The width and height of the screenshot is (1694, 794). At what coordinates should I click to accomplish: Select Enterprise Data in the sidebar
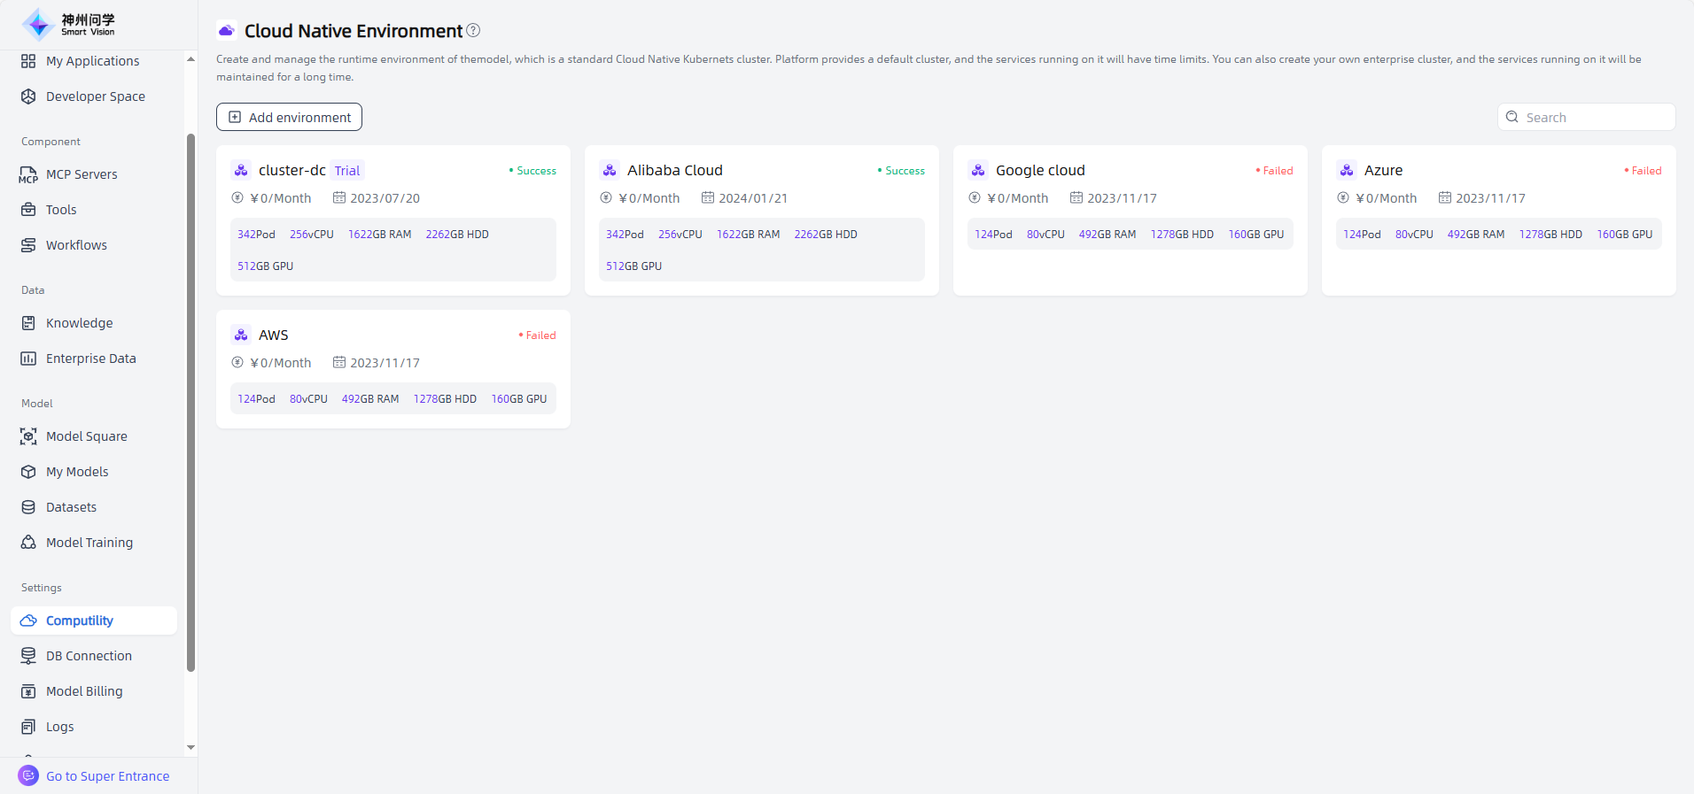coord(90,358)
